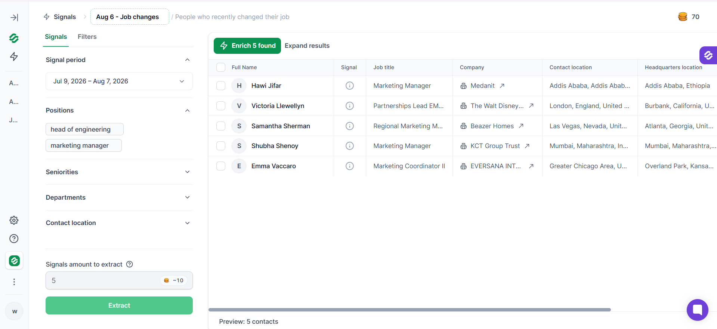Open J... sidebar item
Image resolution: width=717 pixels, height=329 pixels.
coord(14,120)
